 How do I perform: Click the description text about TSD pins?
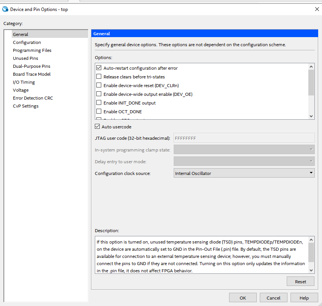click(x=201, y=256)
